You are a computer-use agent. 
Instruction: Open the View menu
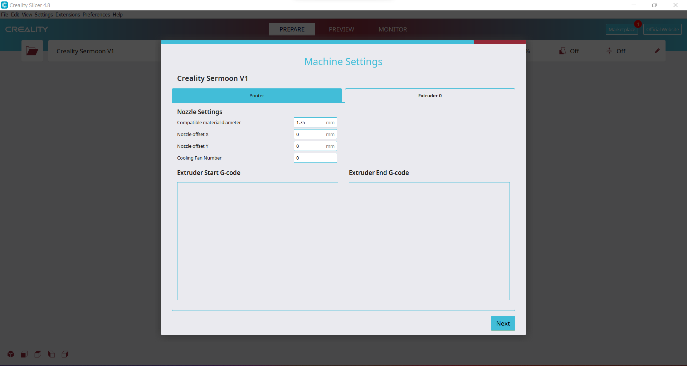coord(27,15)
